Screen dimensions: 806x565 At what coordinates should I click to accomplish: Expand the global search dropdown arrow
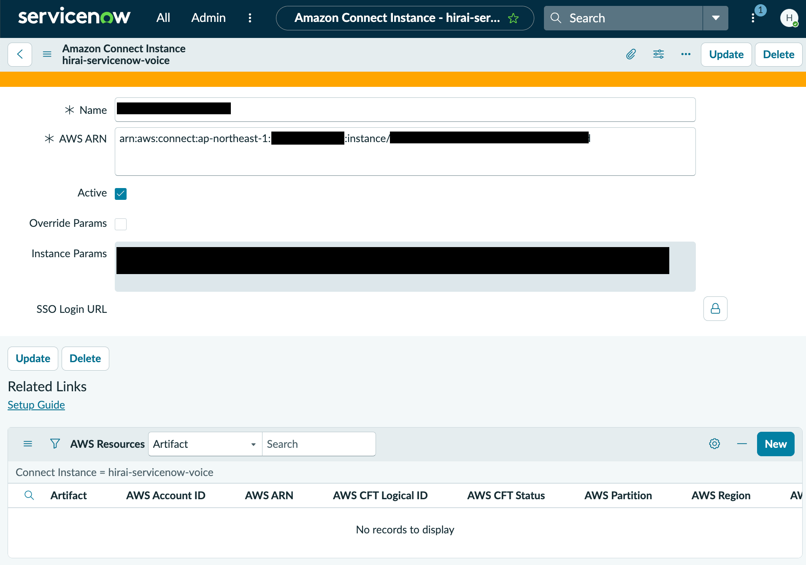click(715, 18)
